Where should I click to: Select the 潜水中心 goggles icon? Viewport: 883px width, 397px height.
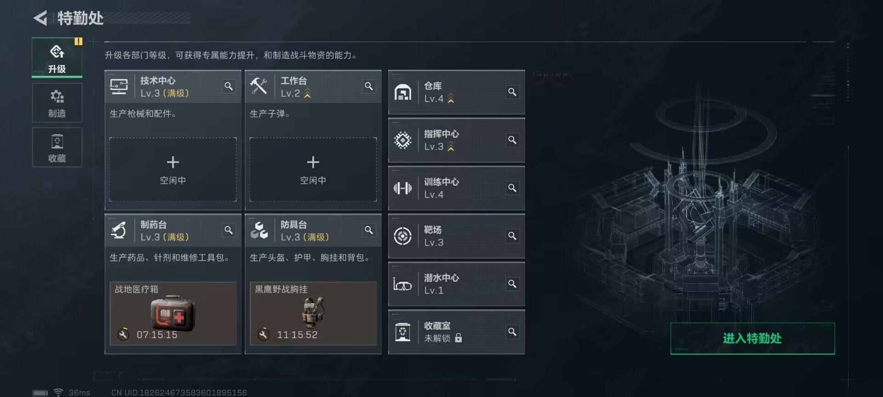pos(402,284)
